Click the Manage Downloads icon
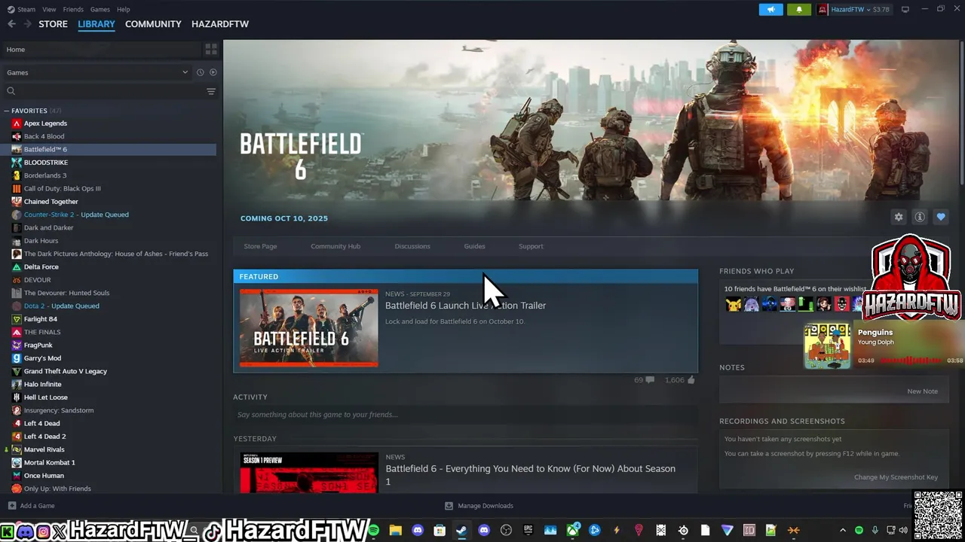 tap(449, 506)
